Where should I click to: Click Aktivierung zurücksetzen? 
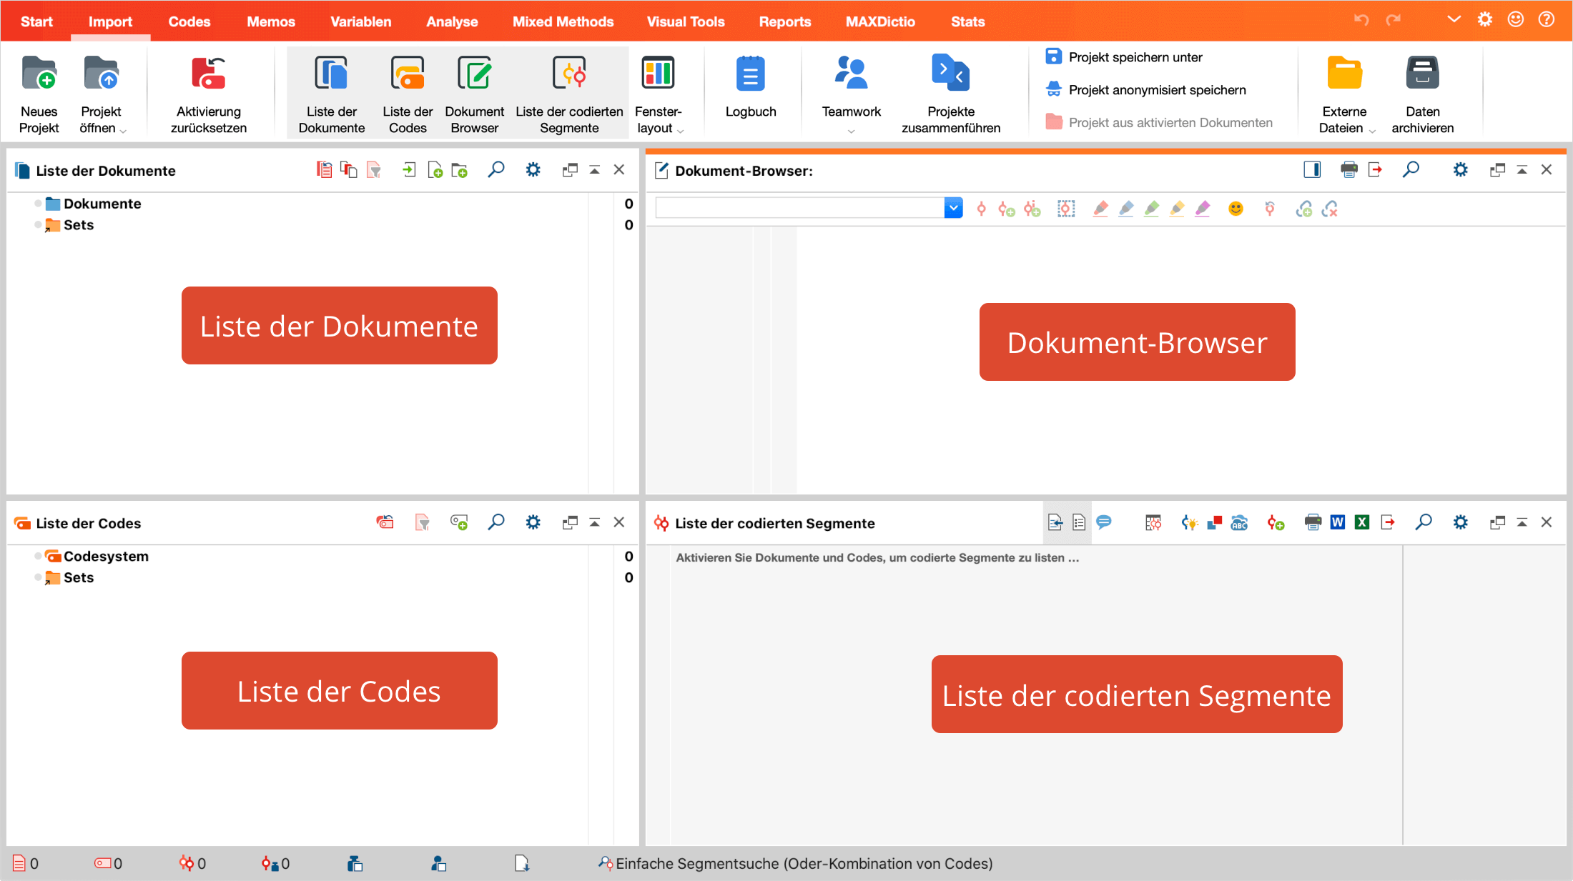(x=209, y=94)
